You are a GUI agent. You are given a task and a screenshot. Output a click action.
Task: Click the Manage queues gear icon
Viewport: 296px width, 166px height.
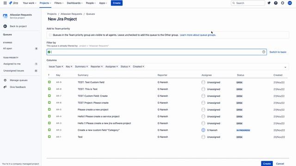[5, 80]
